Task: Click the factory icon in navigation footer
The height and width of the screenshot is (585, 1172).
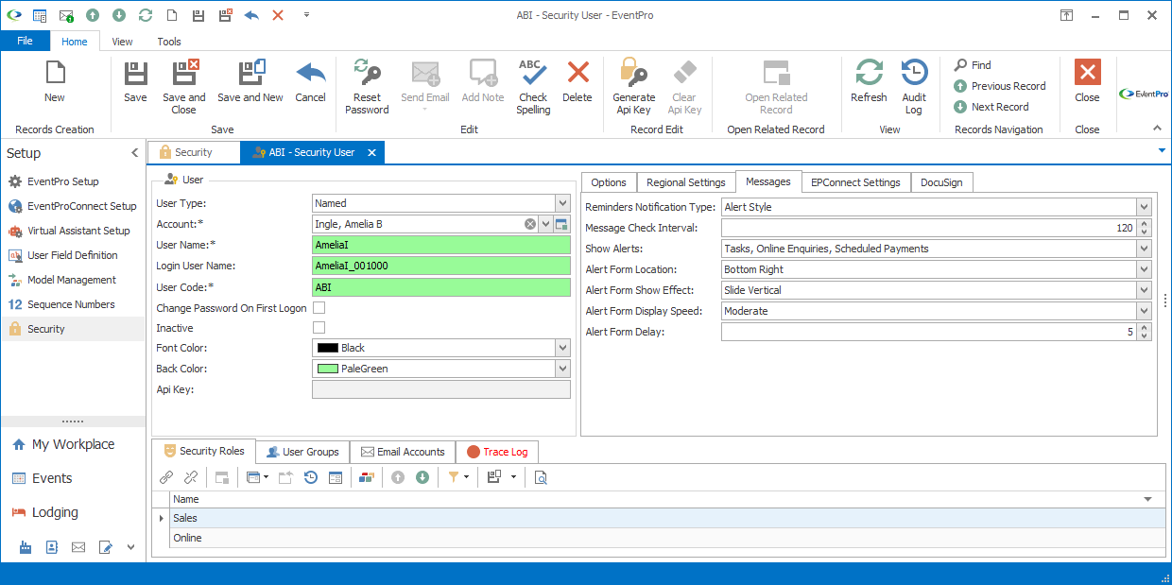Action: pos(26,547)
